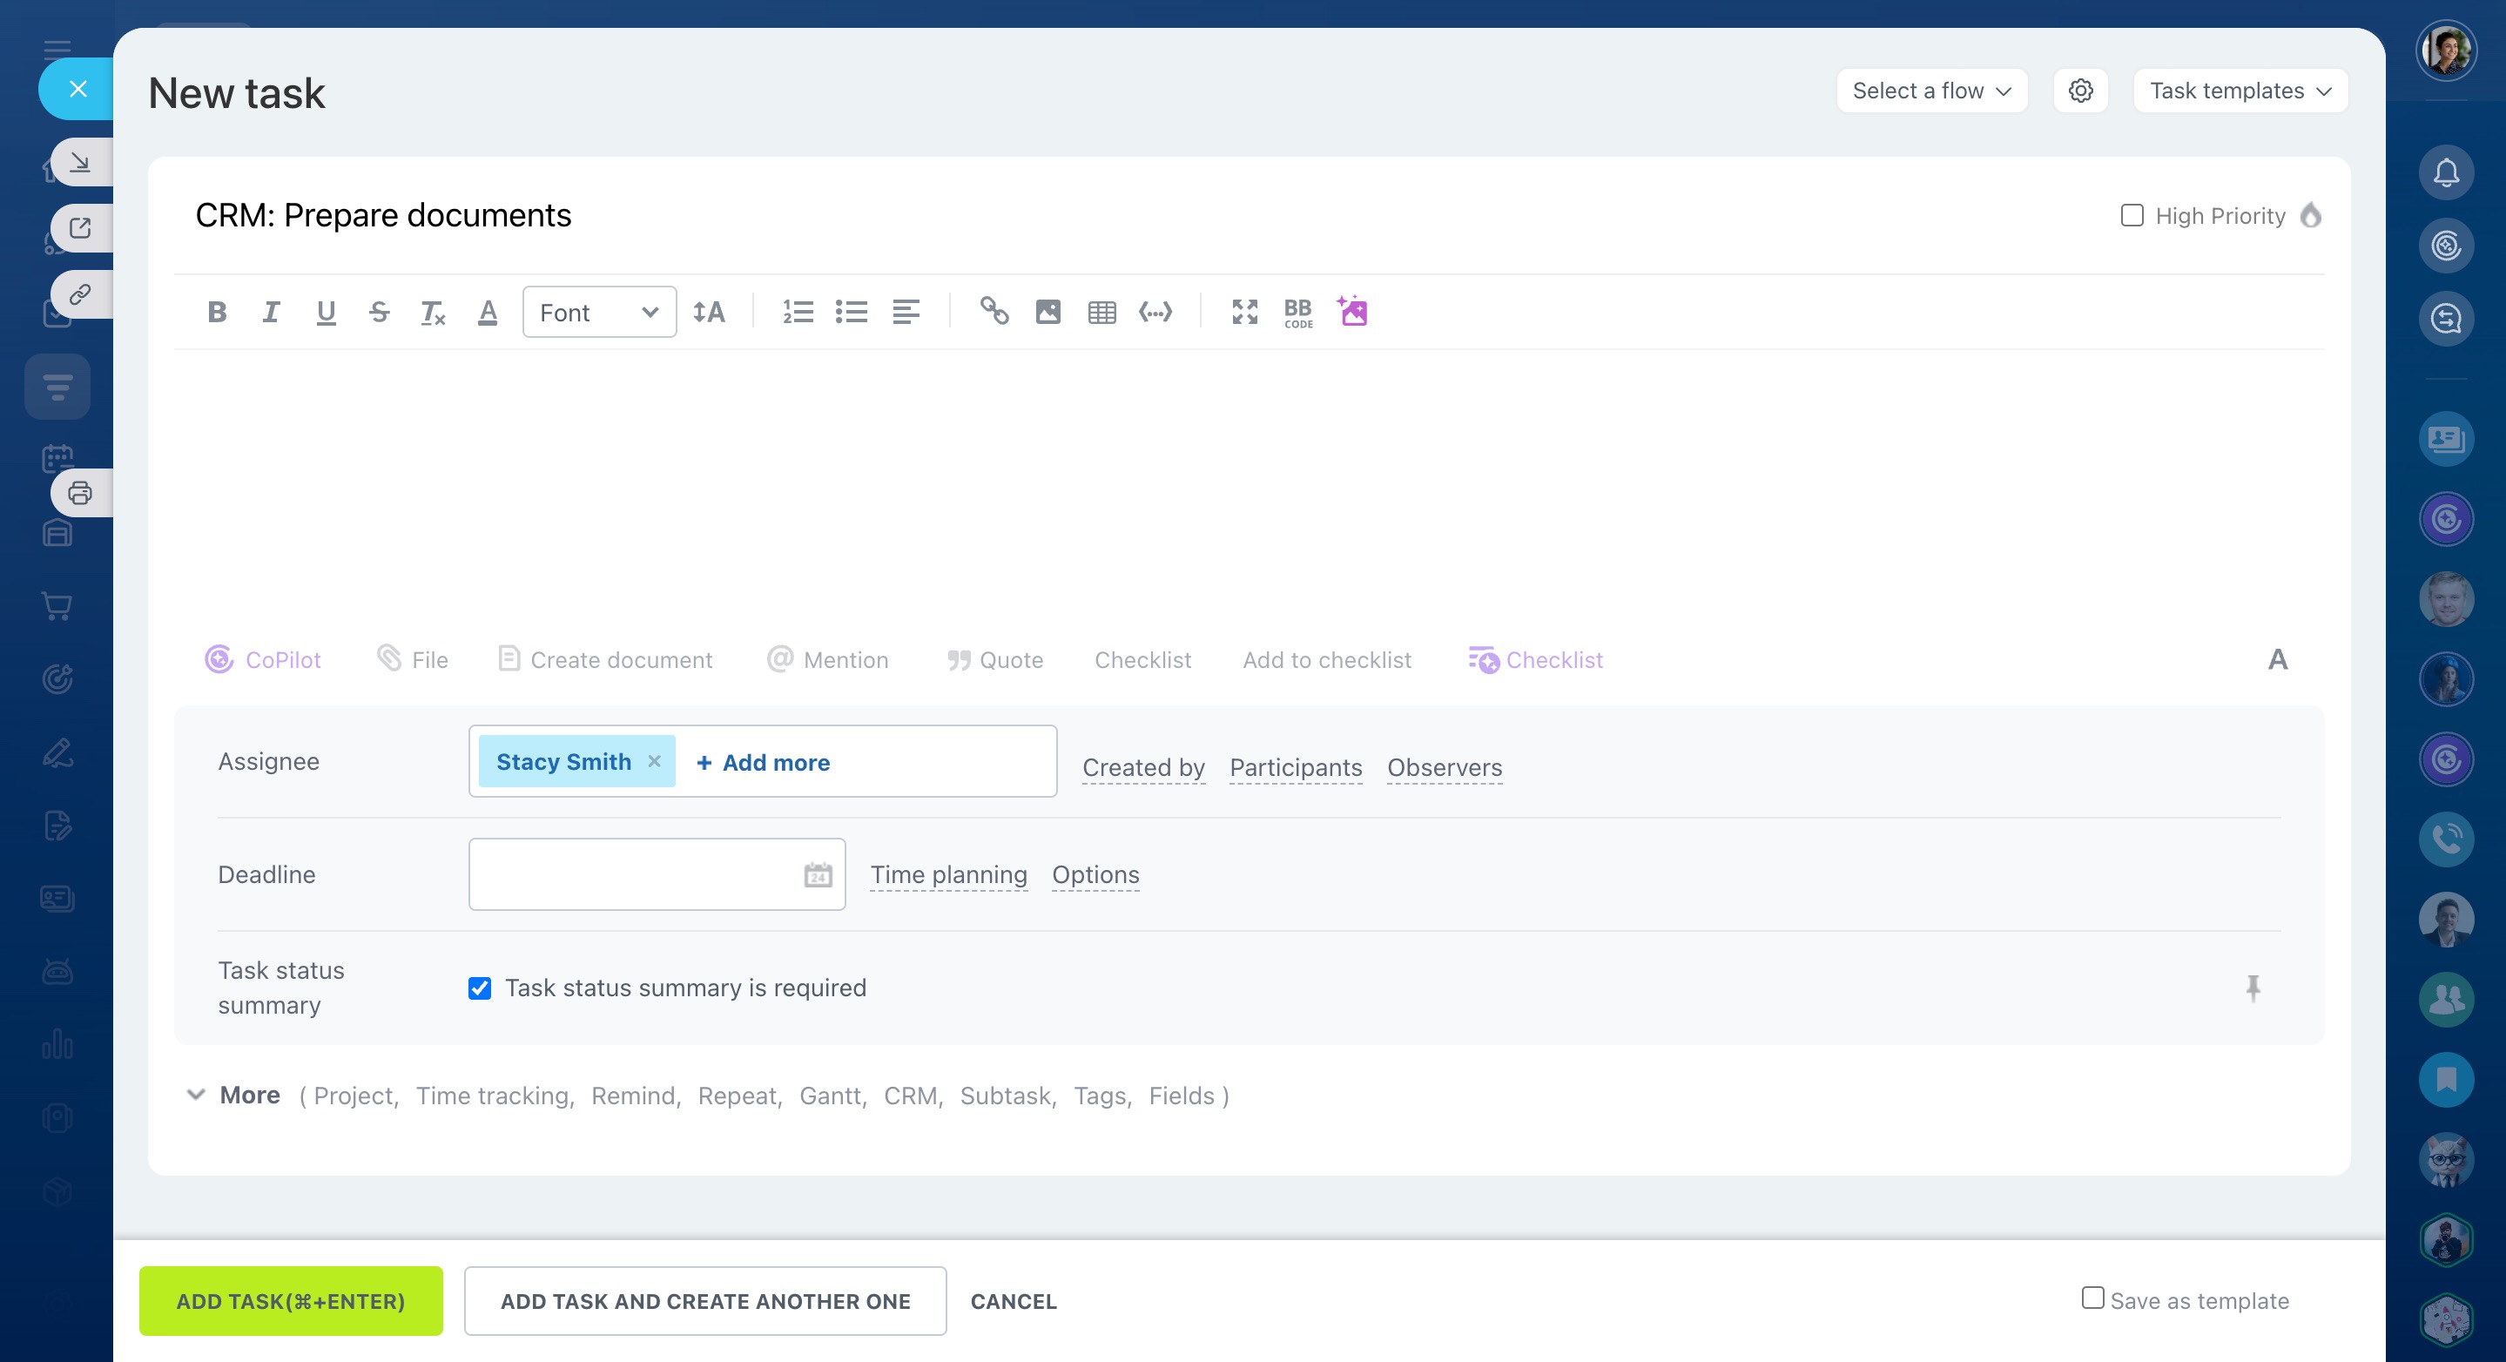Click the AI image generation icon
The image size is (2506, 1362).
pyautogui.click(x=1352, y=311)
